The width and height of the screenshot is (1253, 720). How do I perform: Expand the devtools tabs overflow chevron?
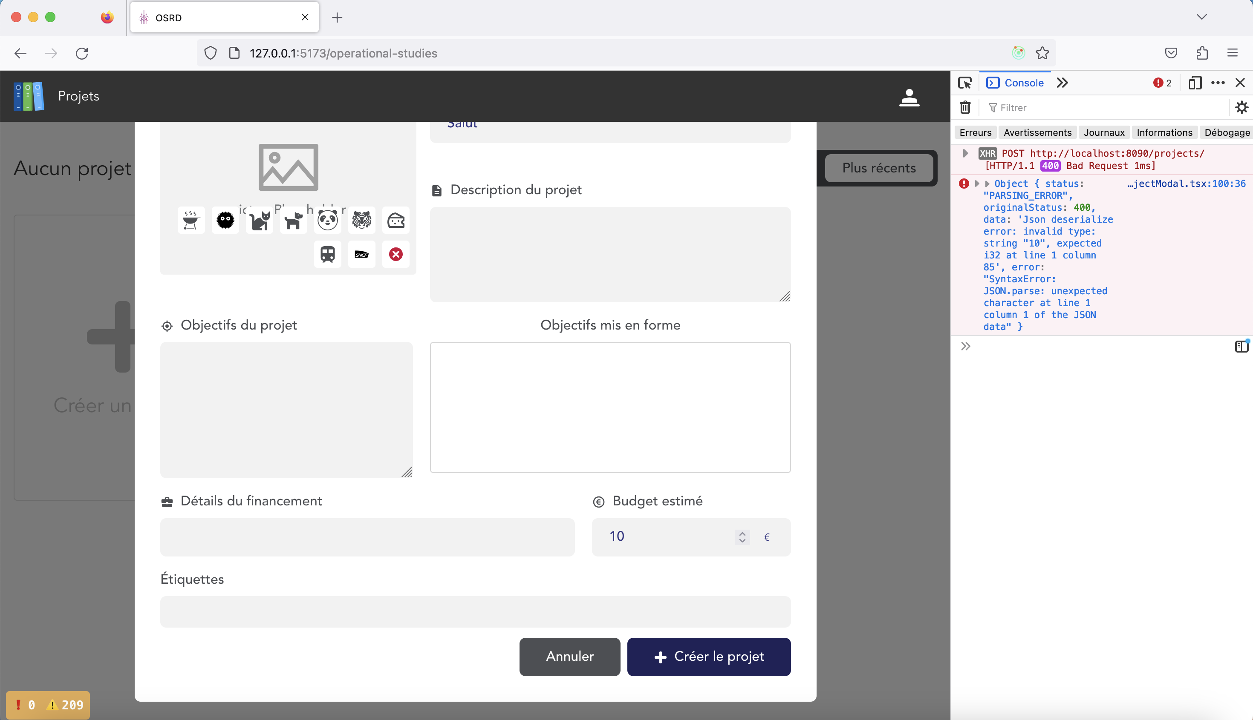pos(1062,83)
